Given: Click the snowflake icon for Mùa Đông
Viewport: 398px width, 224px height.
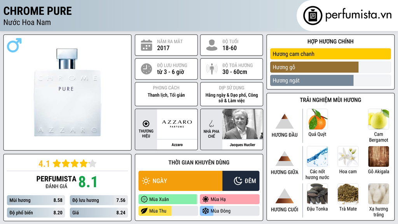Looking at the screenshot, I should [x=206, y=211].
